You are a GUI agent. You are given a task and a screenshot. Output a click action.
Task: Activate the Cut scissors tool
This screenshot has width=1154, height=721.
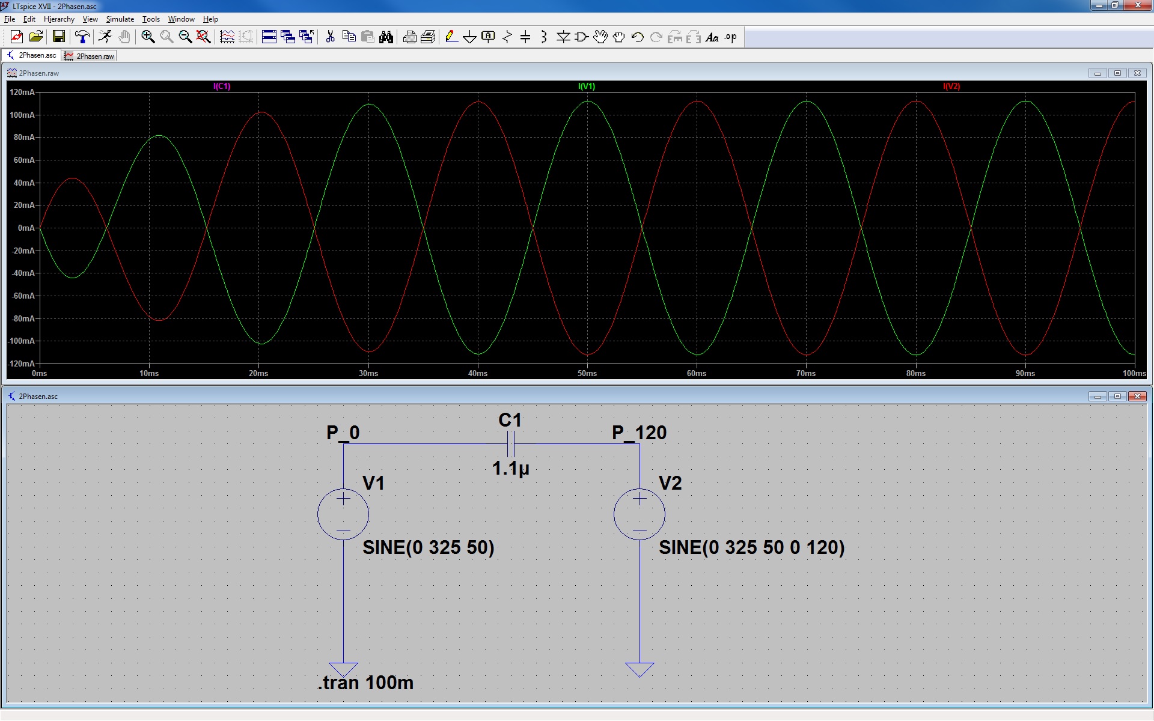tap(330, 37)
